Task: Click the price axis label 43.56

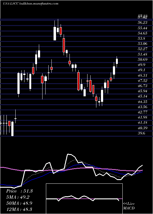Action: pos(143,107)
